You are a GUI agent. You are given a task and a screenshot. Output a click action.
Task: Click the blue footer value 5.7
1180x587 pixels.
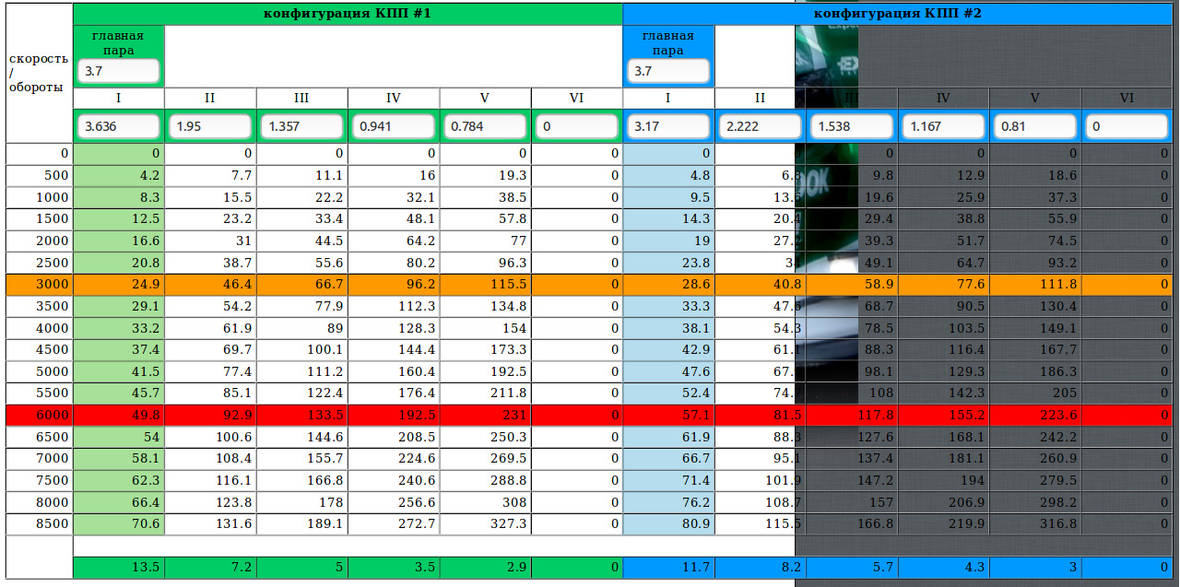[x=852, y=568]
